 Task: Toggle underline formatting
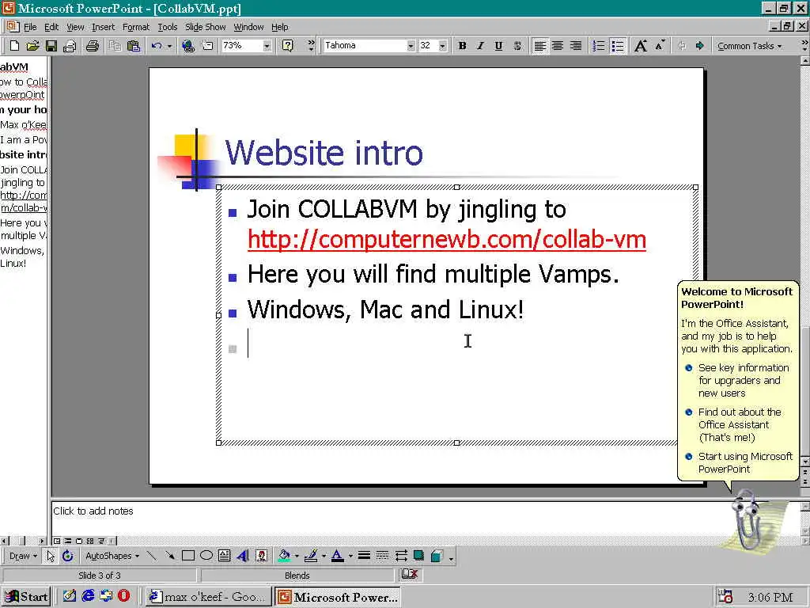coord(498,46)
